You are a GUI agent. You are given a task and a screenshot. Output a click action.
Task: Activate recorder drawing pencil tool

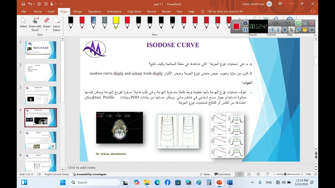pyautogui.click(x=298, y=30)
